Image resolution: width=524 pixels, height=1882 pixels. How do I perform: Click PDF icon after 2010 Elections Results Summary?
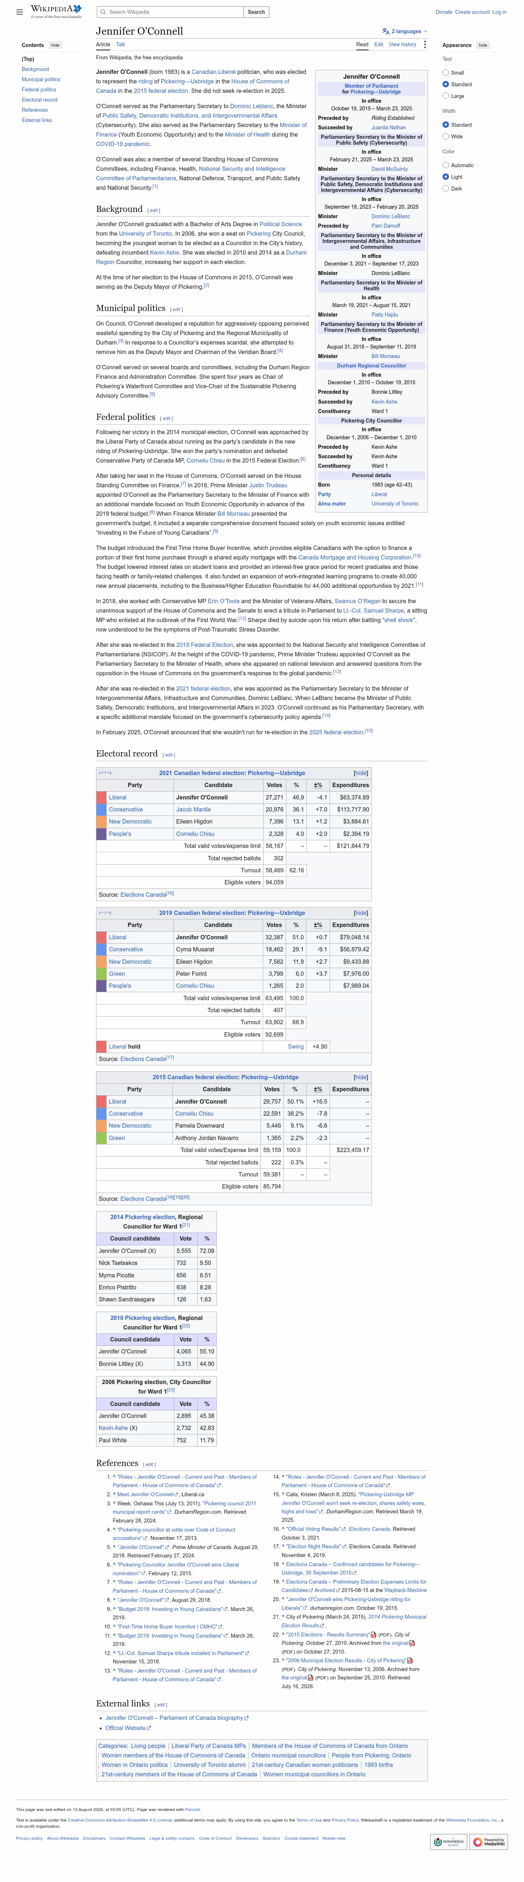point(374,1634)
